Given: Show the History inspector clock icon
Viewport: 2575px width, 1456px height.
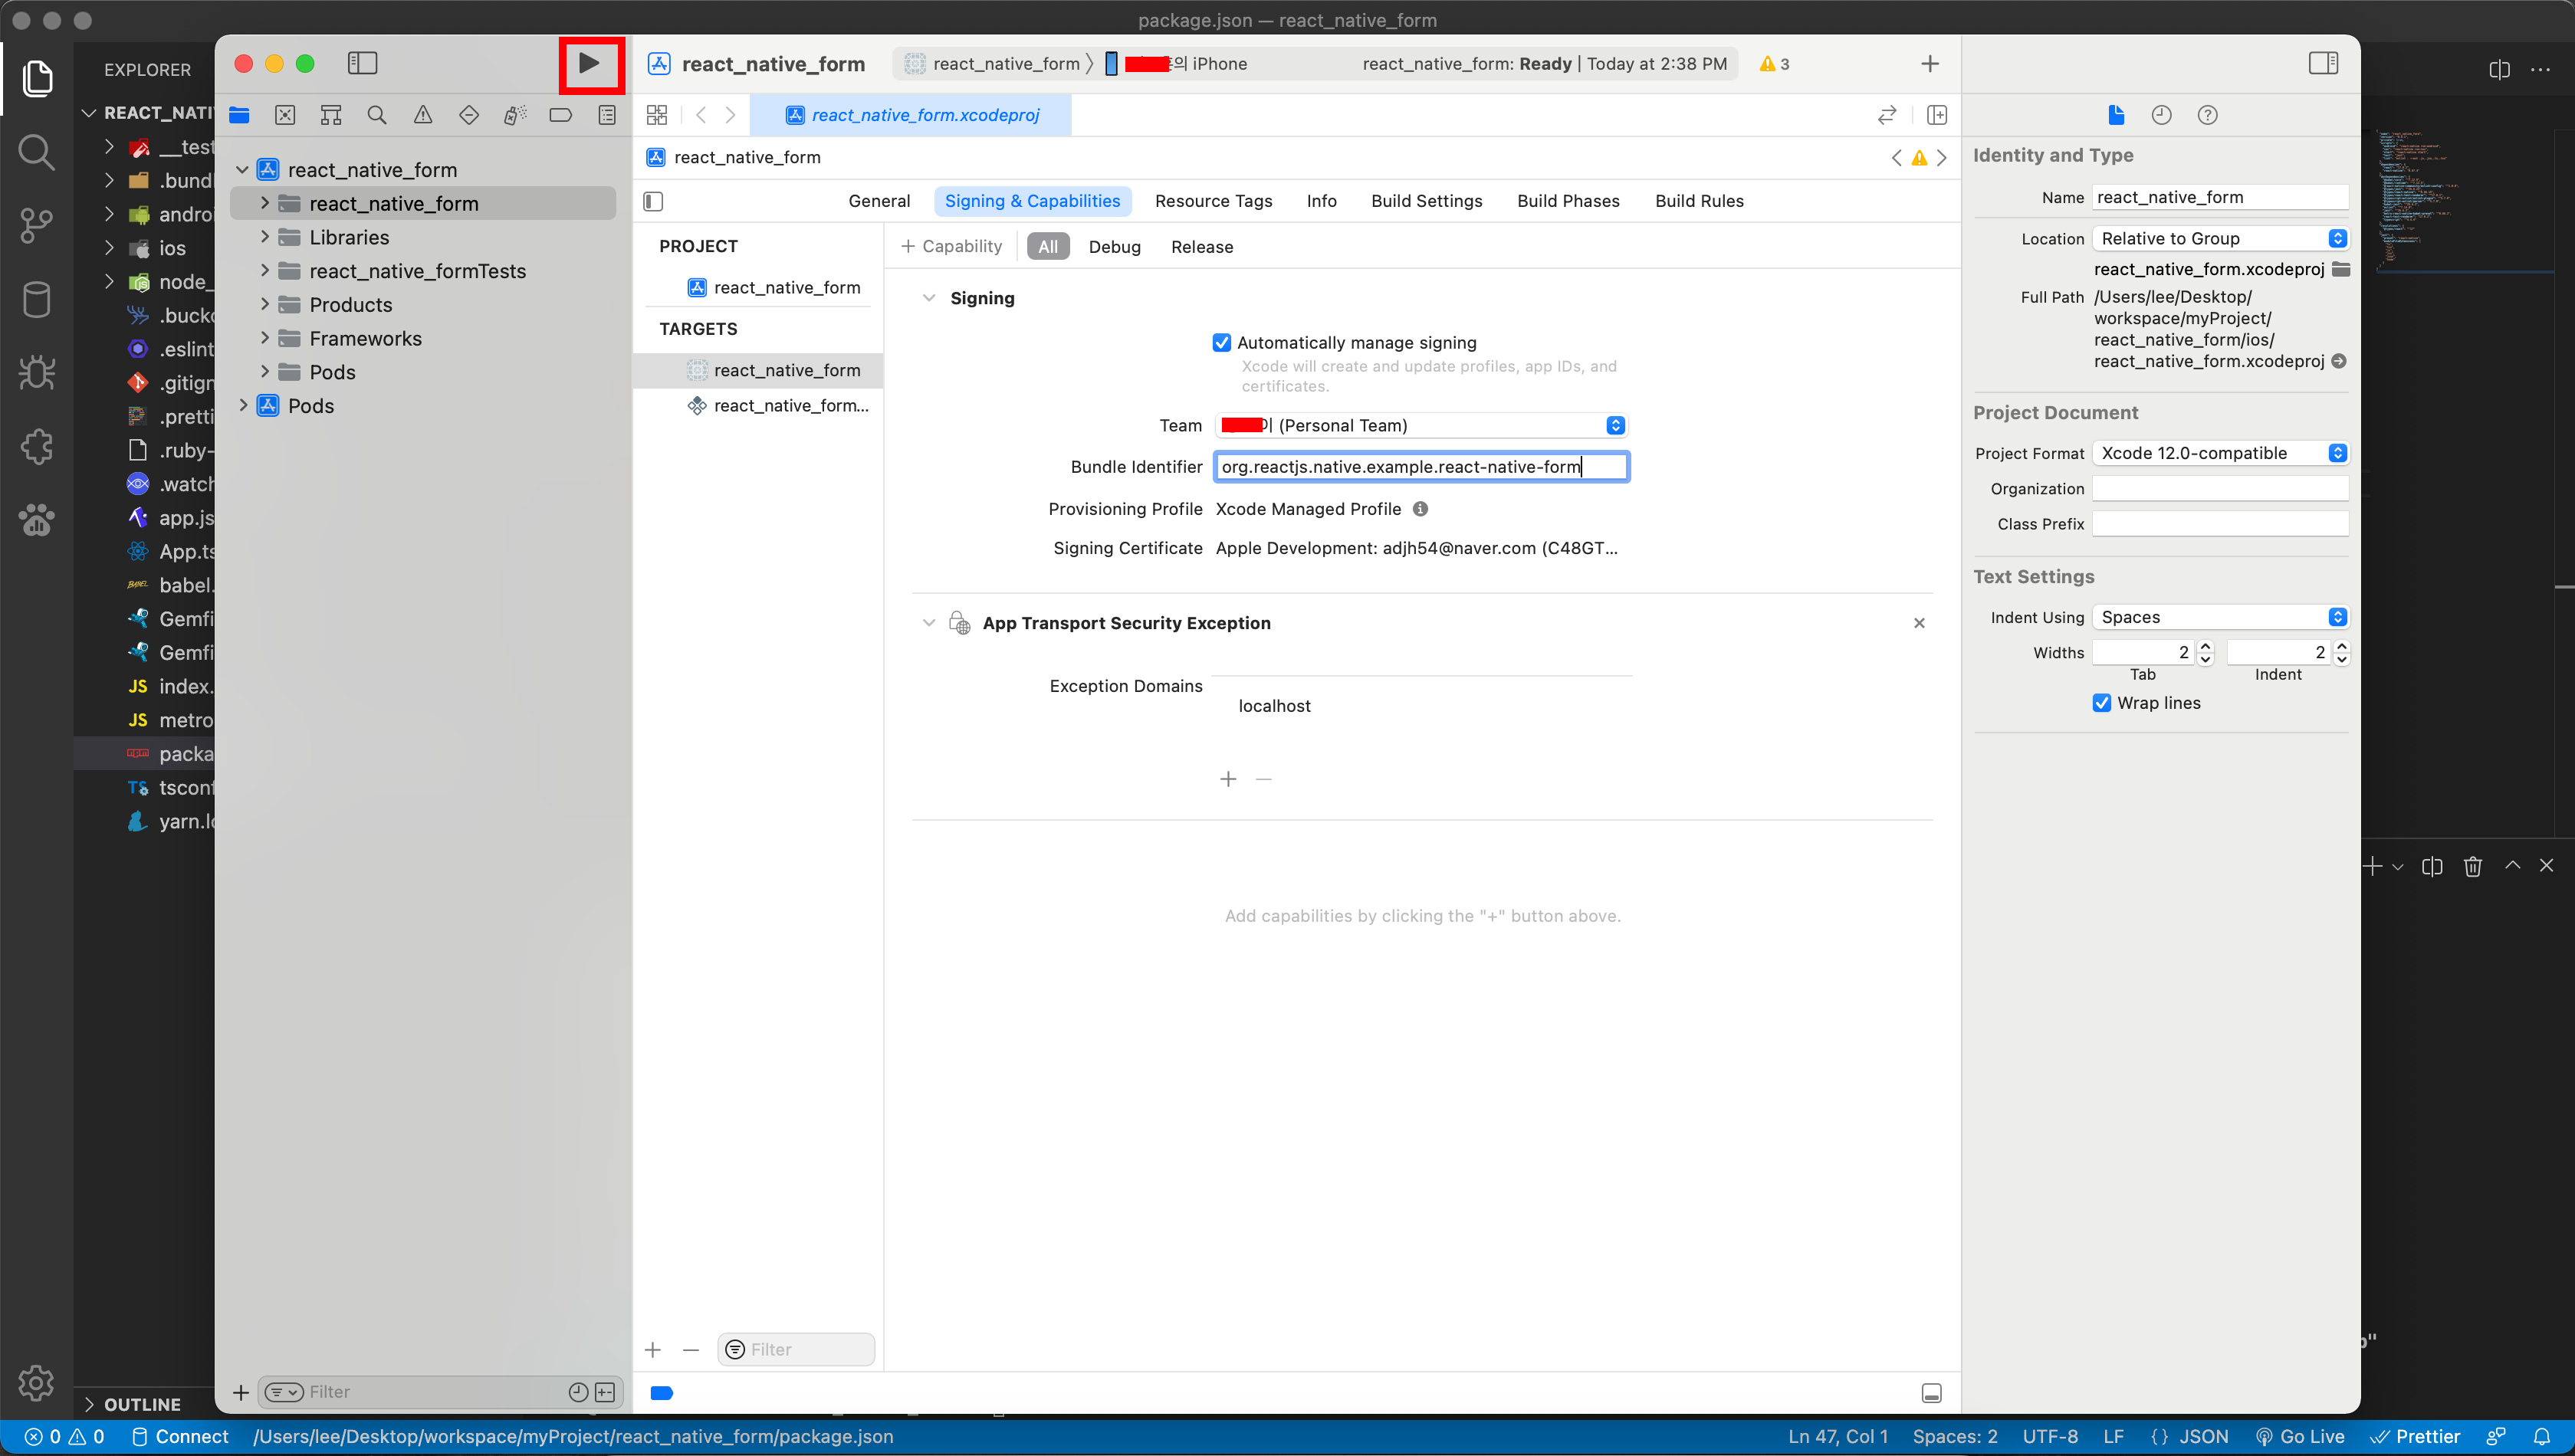Looking at the screenshot, I should click(x=2161, y=115).
